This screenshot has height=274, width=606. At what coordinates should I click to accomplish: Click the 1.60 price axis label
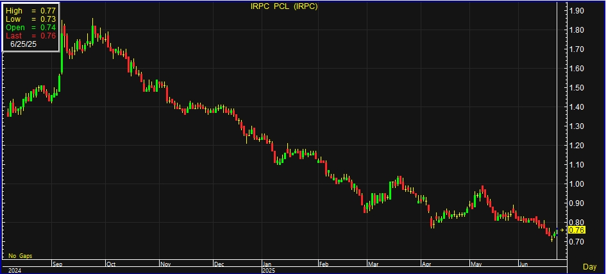(577, 69)
